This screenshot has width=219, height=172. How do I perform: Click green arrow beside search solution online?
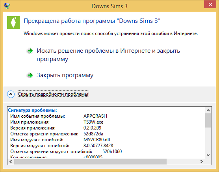(x=30, y=51)
